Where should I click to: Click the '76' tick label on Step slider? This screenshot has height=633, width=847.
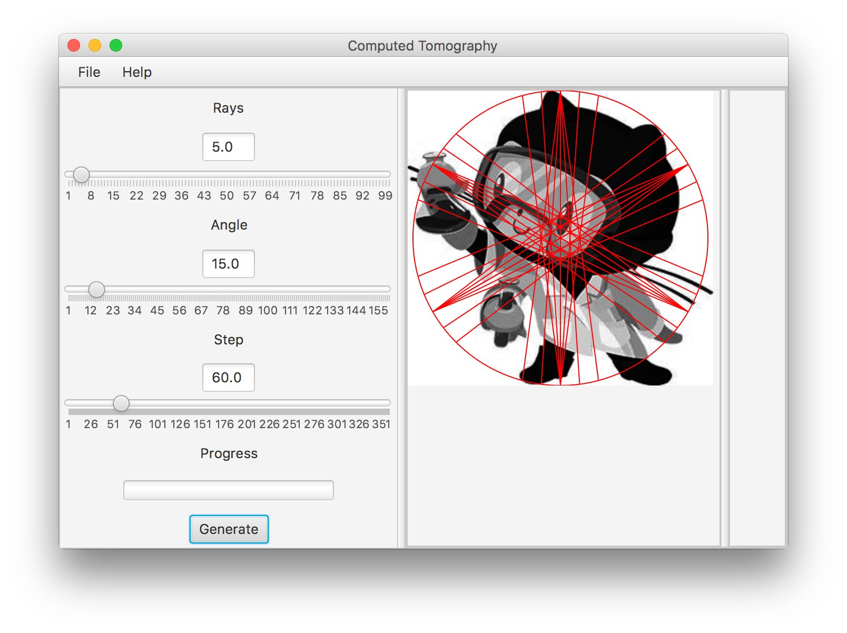[135, 424]
